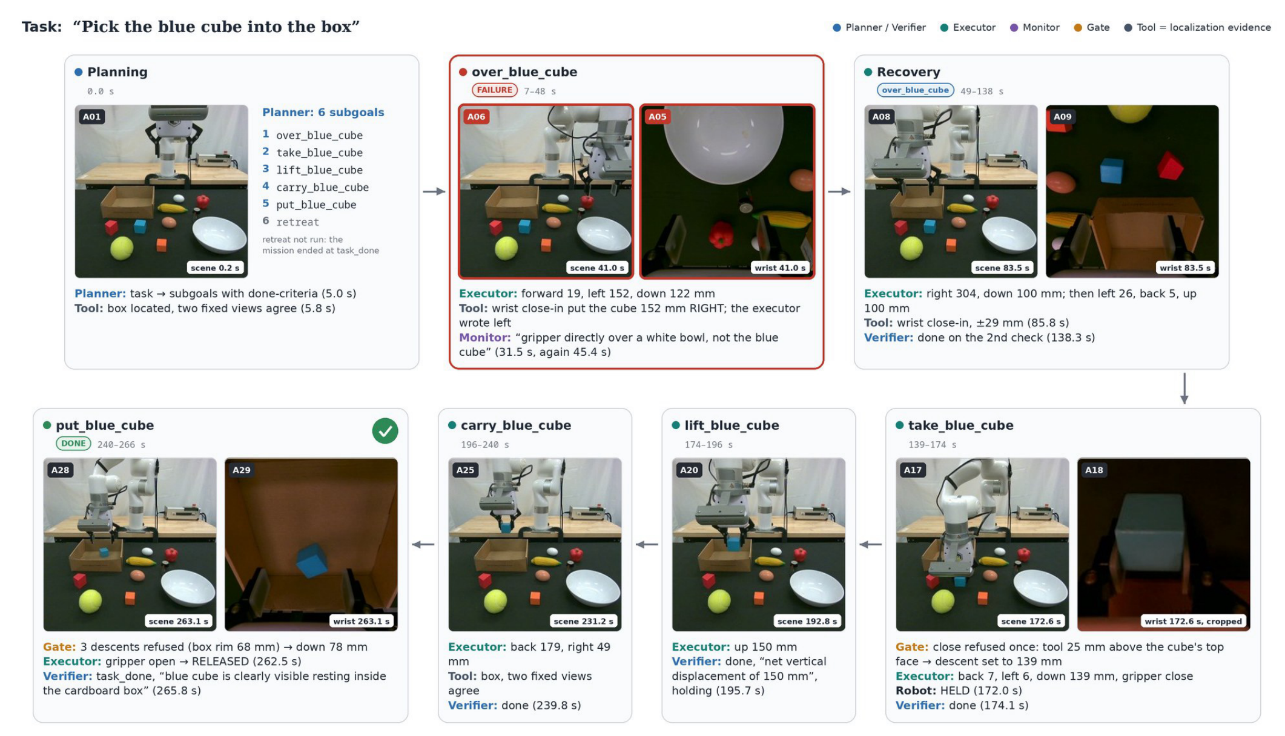Open thumbnail A20 scene 192.8 s
The width and height of the screenshot is (1285, 736).
point(758,545)
